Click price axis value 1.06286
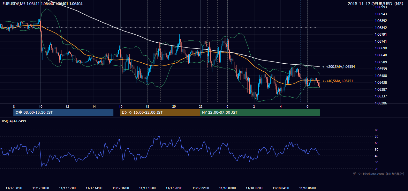The image size is (408, 191). coord(381,103)
